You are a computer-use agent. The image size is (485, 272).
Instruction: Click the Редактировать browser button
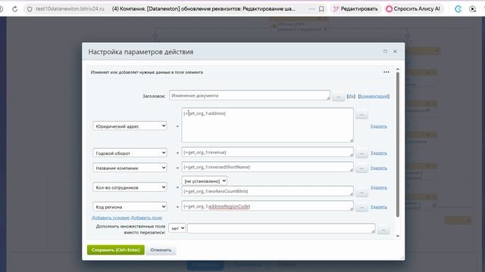pyautogui.click(x=355, y=9)
